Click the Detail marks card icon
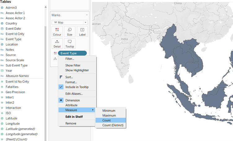This screenshot has height=141, width=233. pyautogui.click(x=57, y=42)
